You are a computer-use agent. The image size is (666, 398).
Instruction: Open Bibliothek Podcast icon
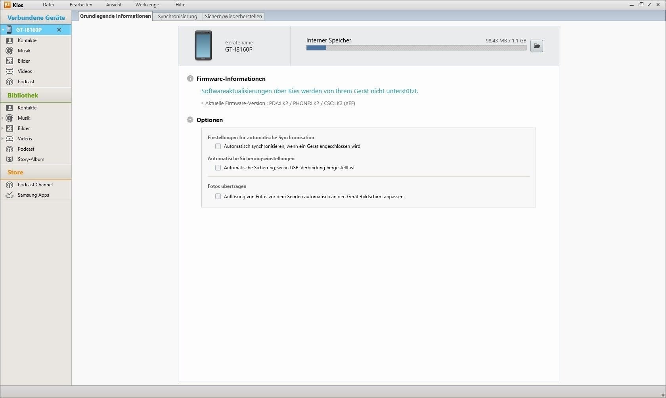click(10, 149)
